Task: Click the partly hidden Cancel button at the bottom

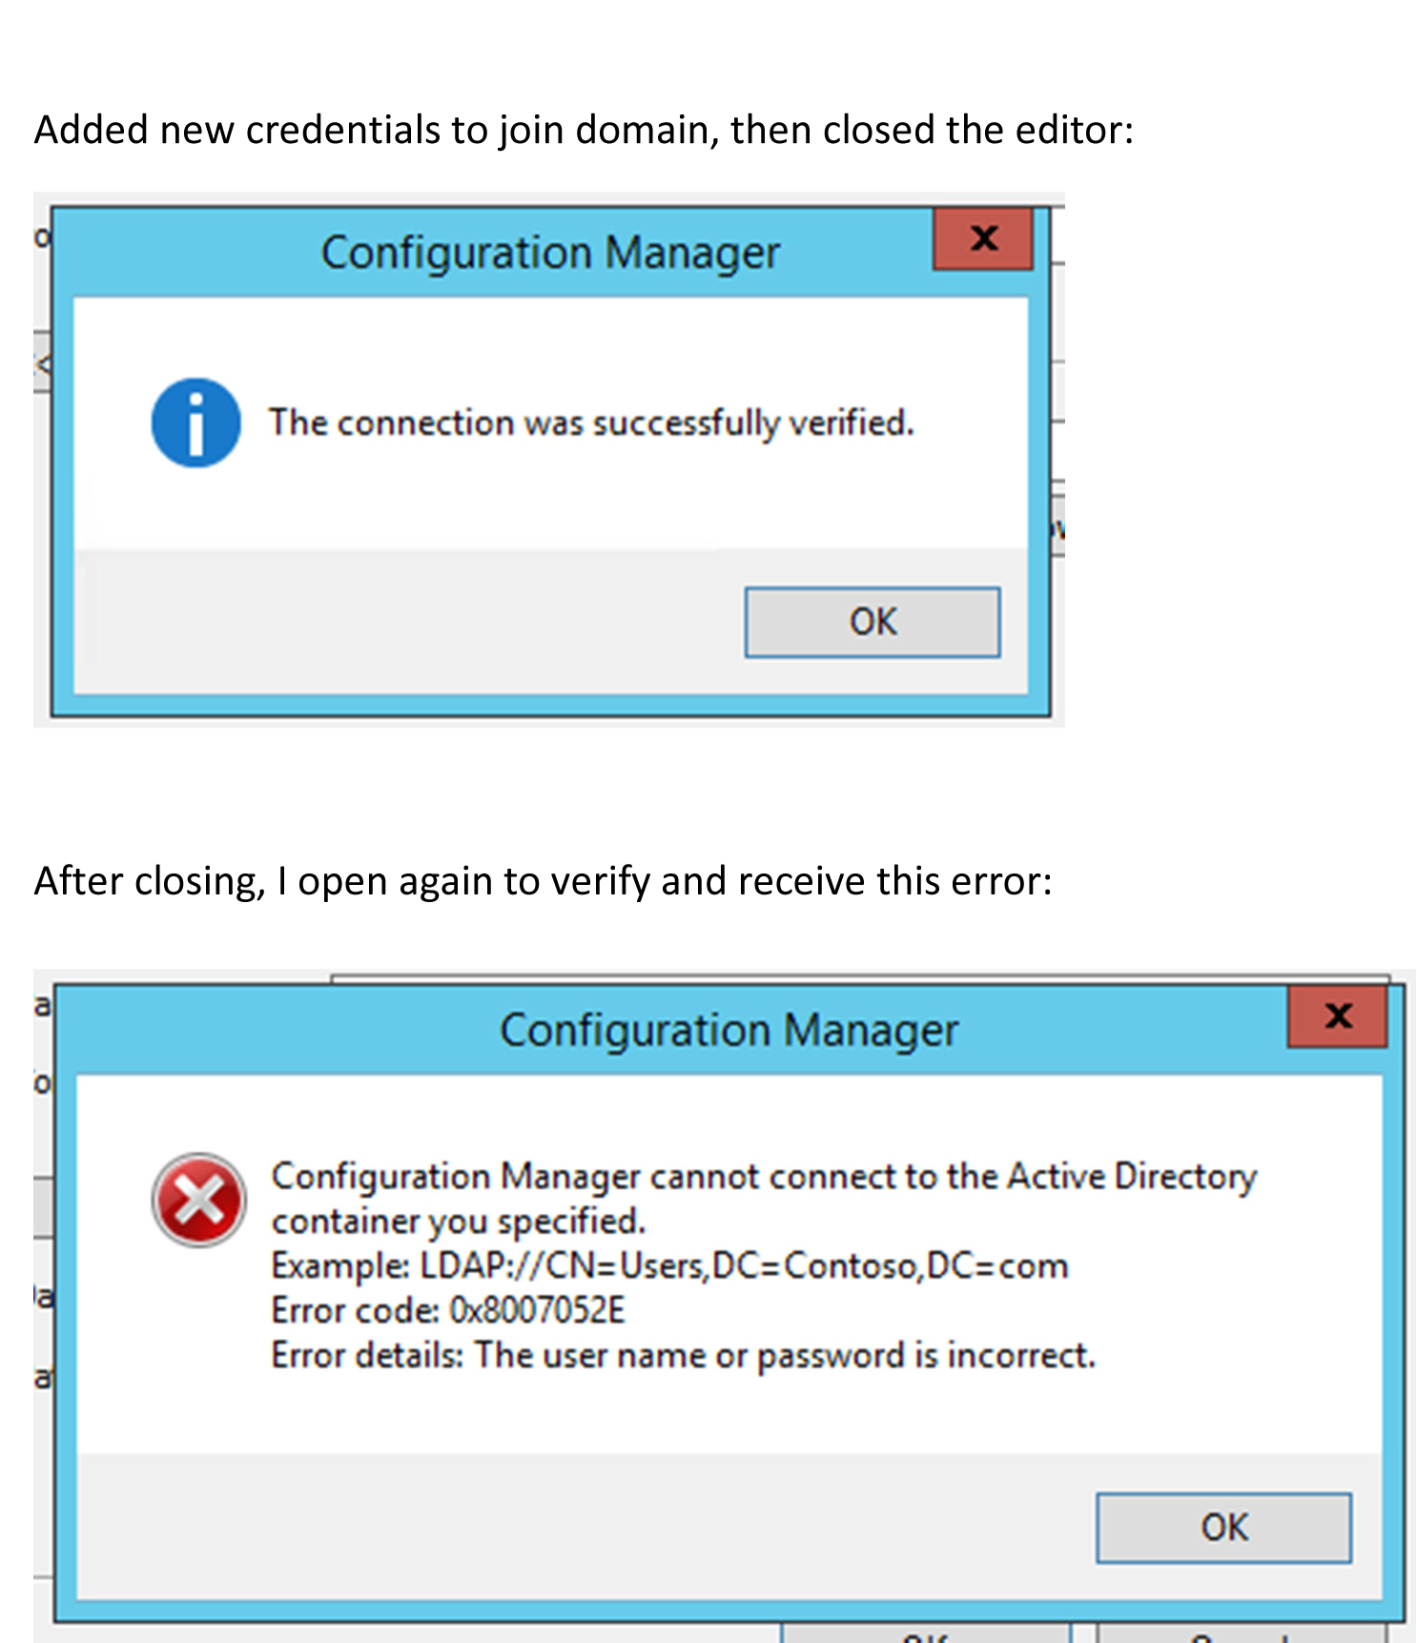Action: click(x=1241, y=1633)
